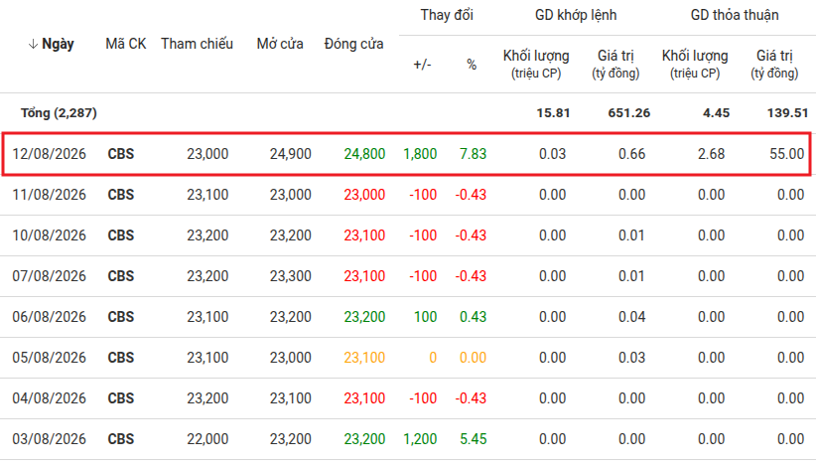The height and width of the screenshot is (467, 816).
Task: Select total matched volume 15.81
Action: [x=553, y=113]
